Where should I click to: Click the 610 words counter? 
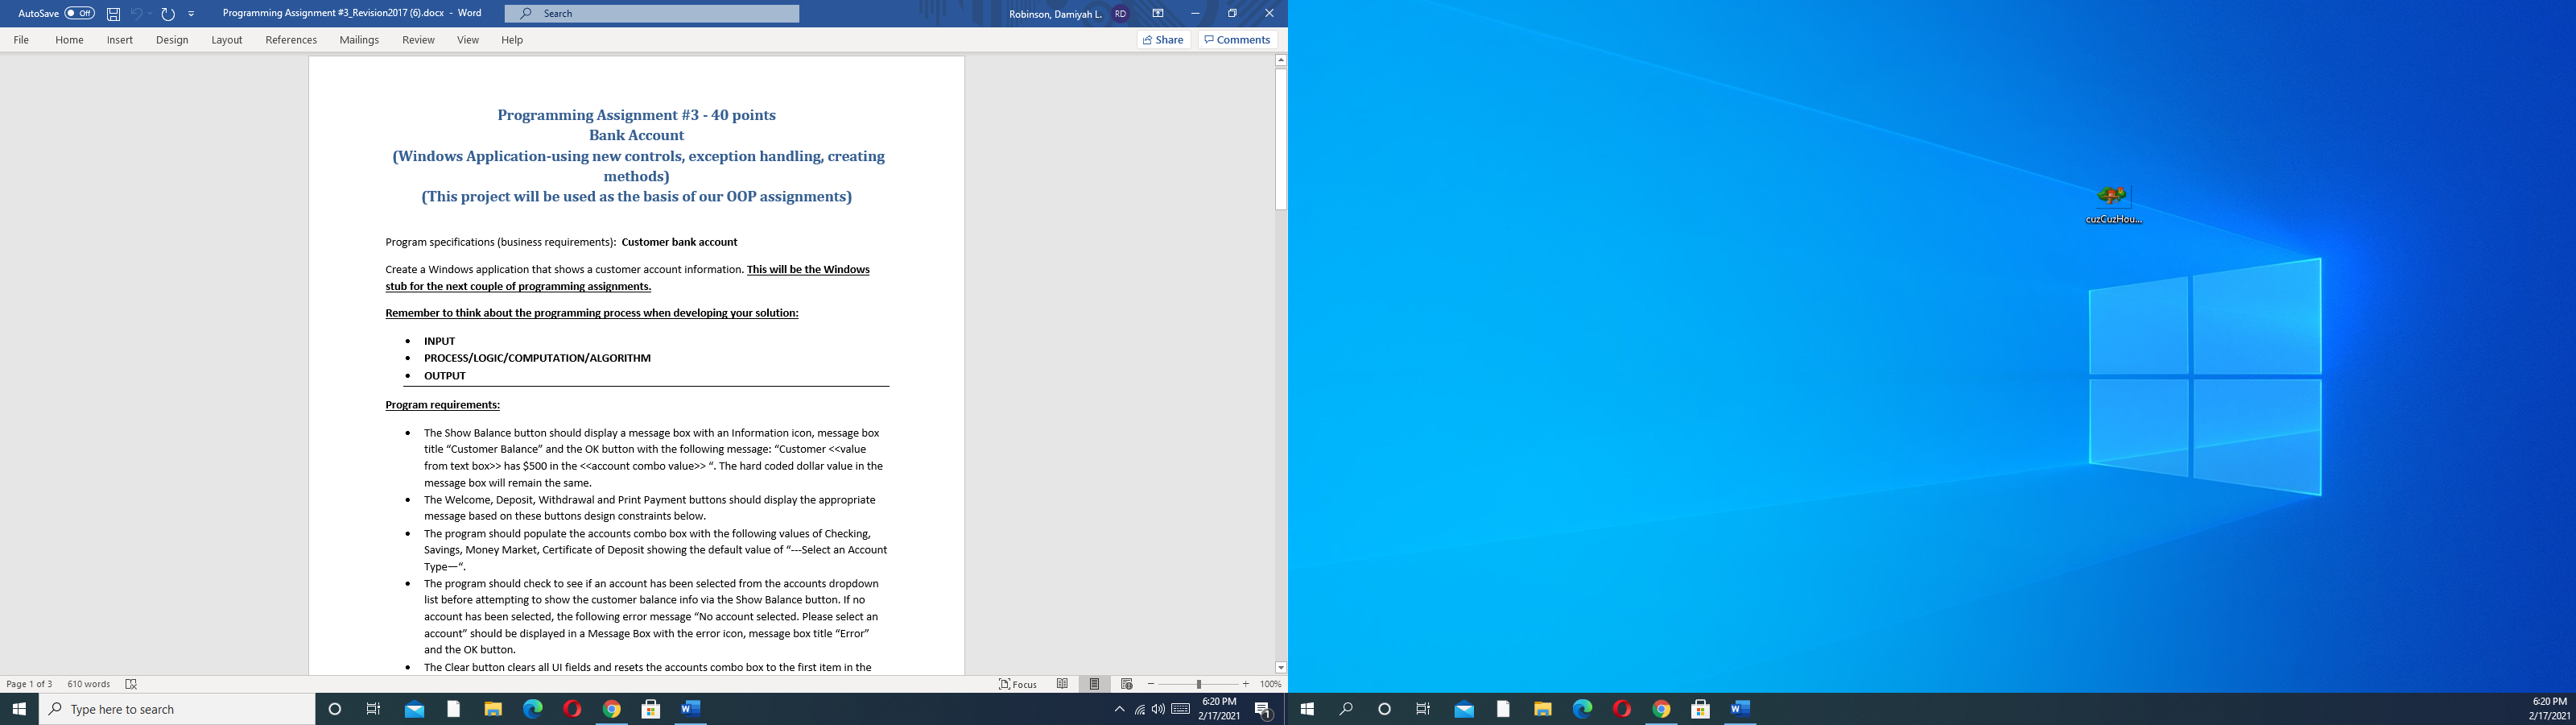[88, 684]
